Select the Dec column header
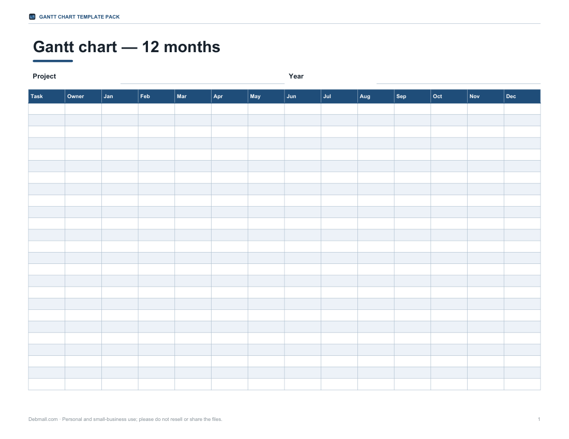This screenshot has height=439, width=569. point(522,97)
